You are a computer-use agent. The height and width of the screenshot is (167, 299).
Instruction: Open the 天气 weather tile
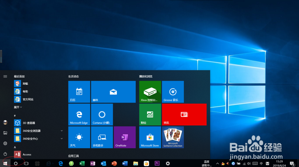pyautogui.click(x=79, y=137)
